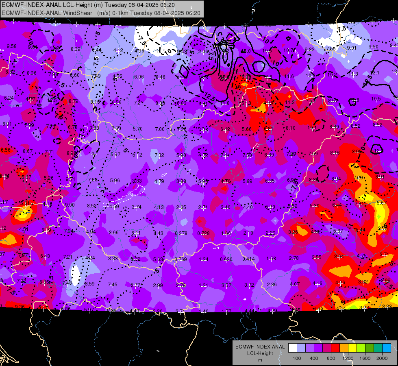Click the grid value 7.45
Image resolution: width=398 pixels, height=366 pixels.
(x=113, y=285)
